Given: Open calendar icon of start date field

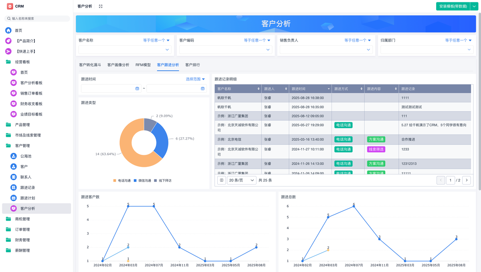Looking at the screenshot, I should [137, 88].
